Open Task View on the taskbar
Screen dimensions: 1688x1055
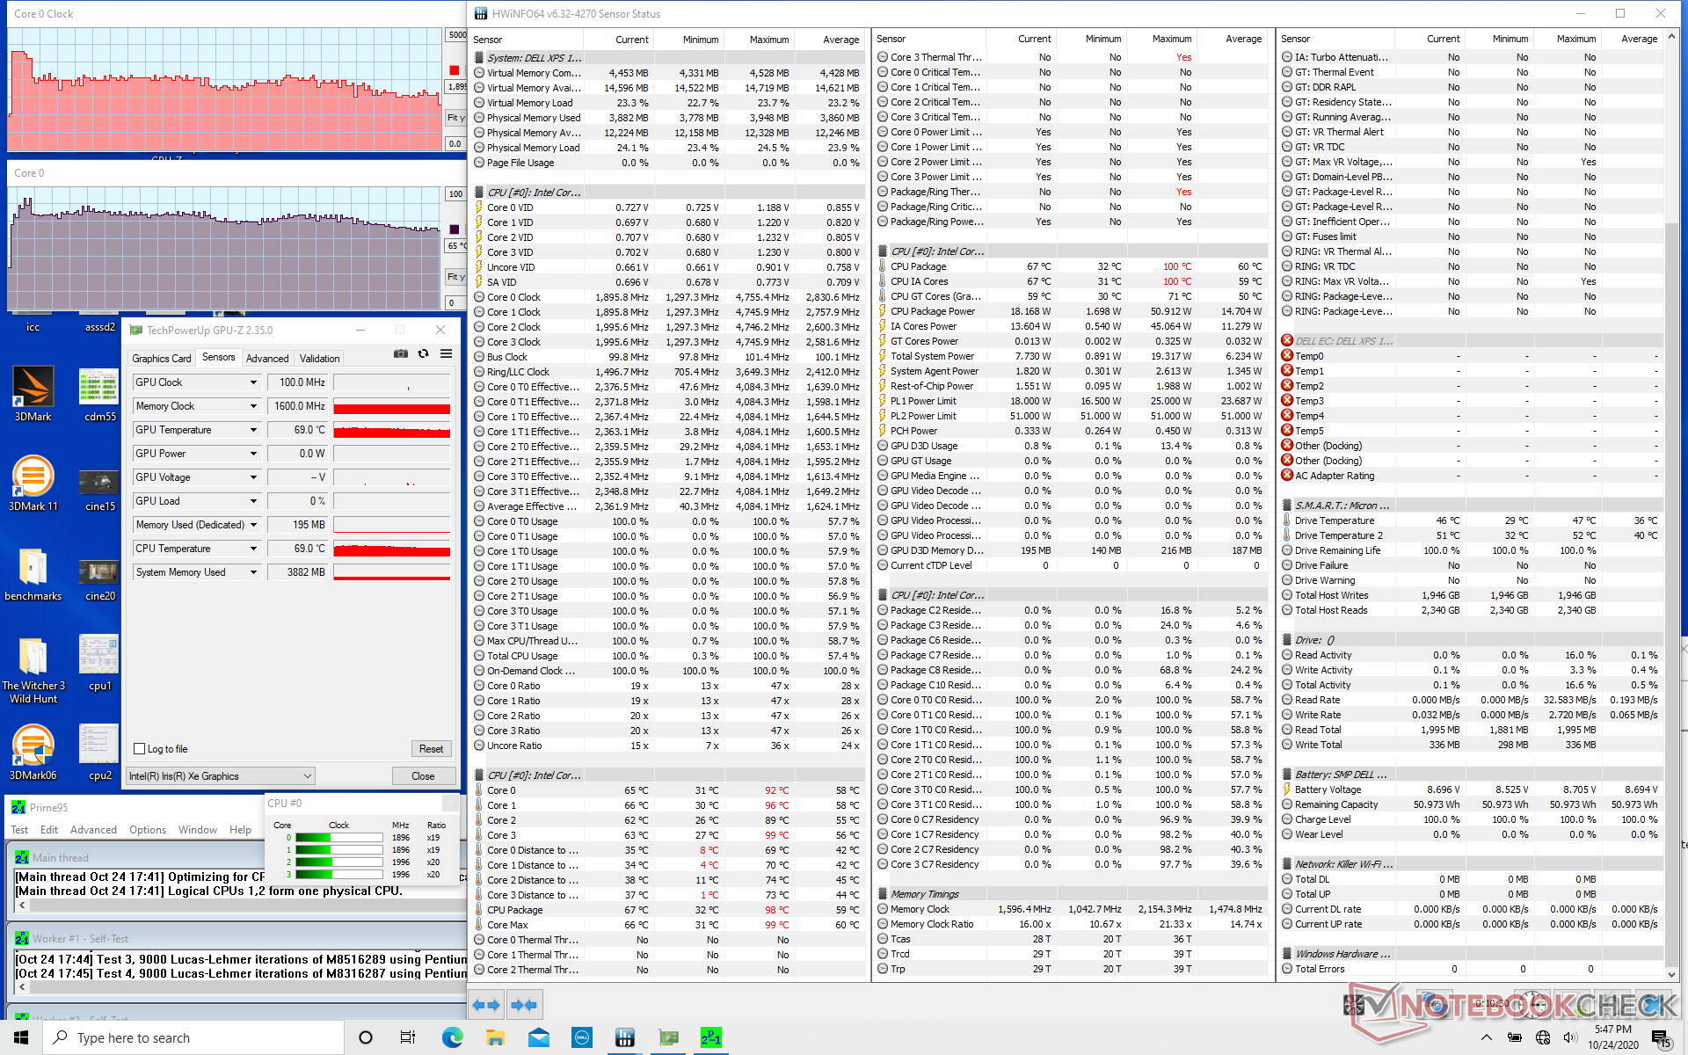[x=408, y=1037]
